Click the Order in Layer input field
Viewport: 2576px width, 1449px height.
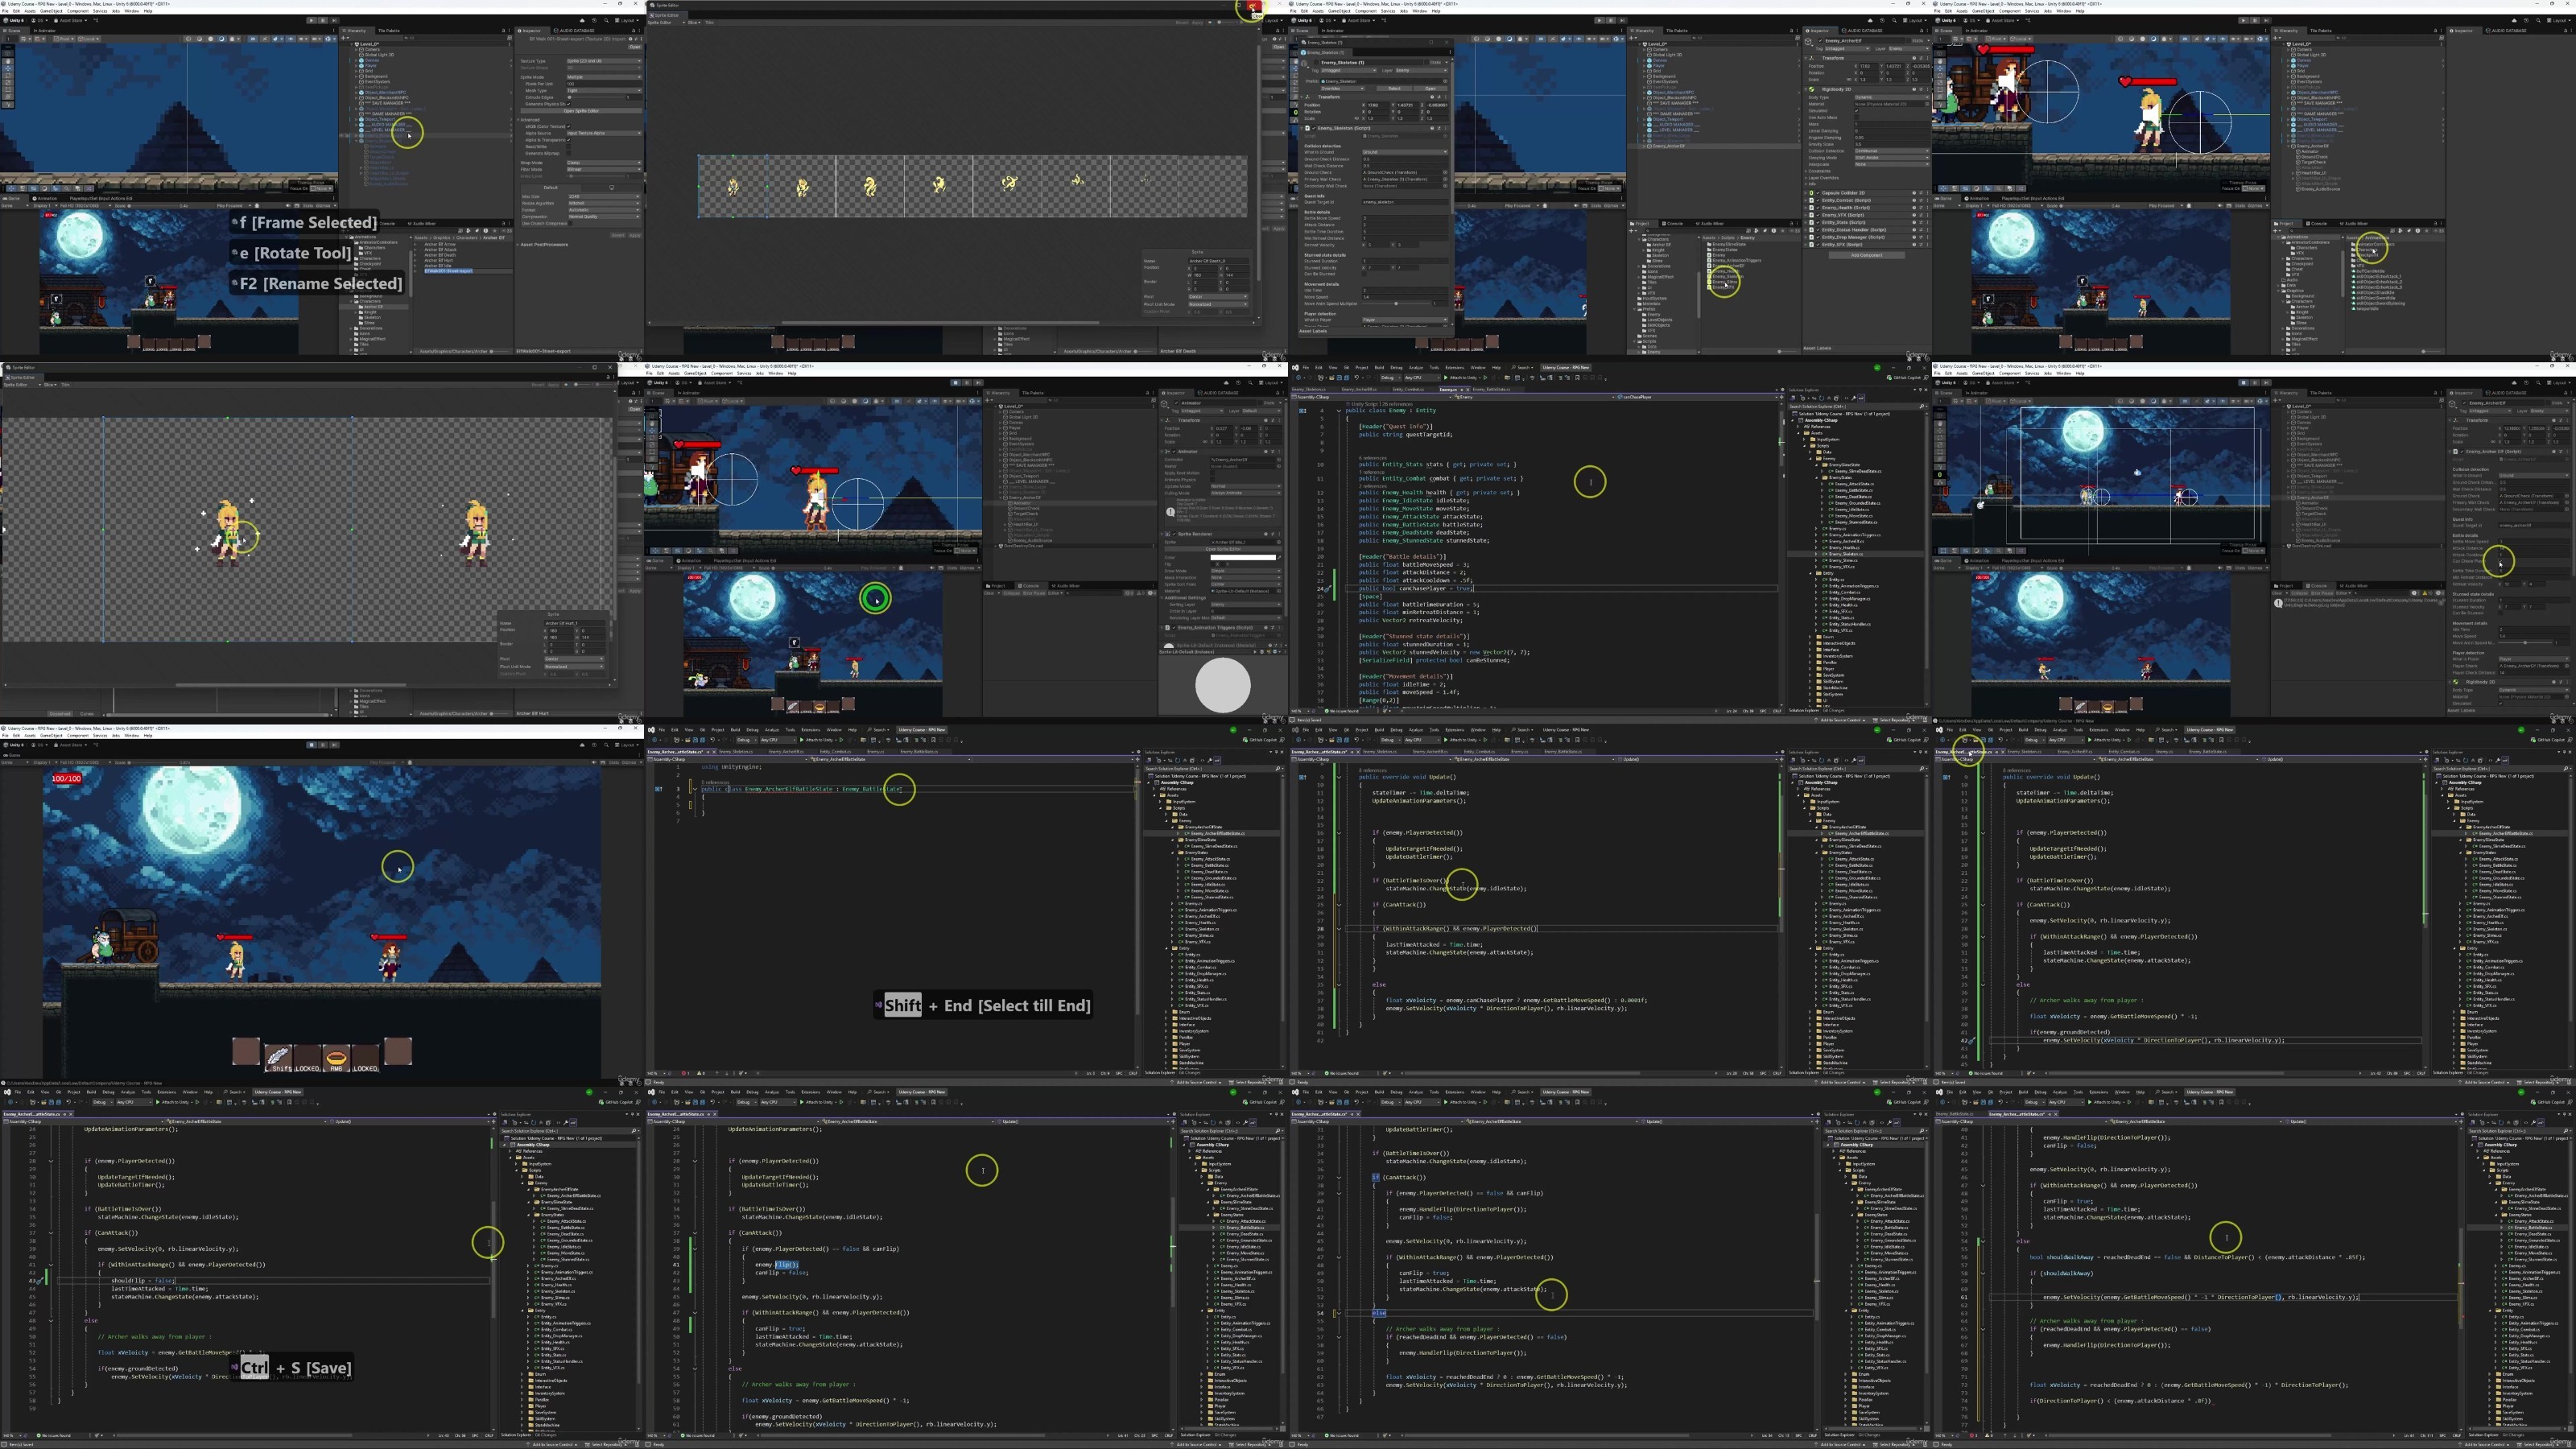(1245, 612)
